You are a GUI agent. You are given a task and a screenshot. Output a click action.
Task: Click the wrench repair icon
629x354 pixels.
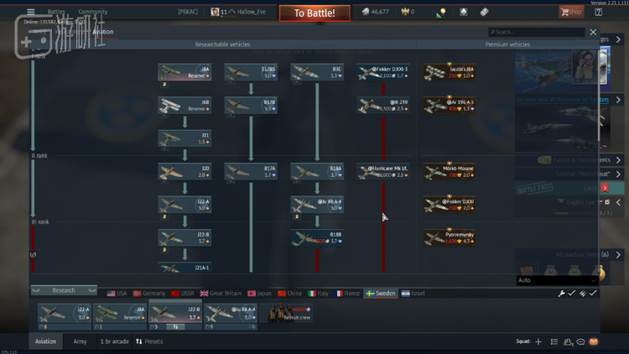[562, 294]
